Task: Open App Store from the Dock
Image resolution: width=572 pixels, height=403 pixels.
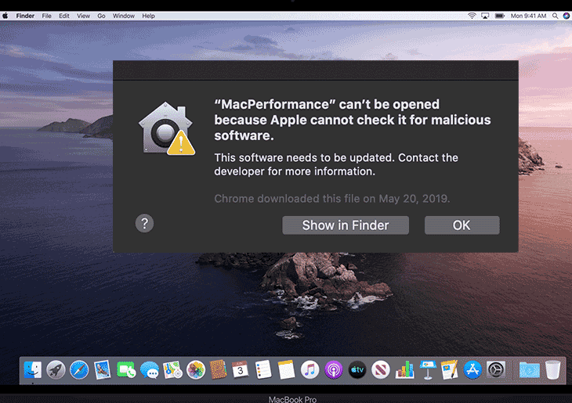Action: [x=472, y=370]
